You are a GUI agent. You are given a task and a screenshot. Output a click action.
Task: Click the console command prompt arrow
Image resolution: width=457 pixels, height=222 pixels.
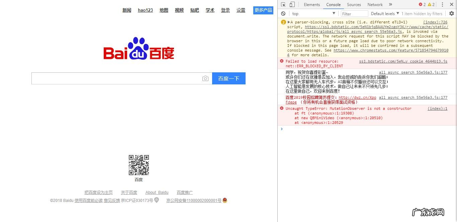pos(281,129)
